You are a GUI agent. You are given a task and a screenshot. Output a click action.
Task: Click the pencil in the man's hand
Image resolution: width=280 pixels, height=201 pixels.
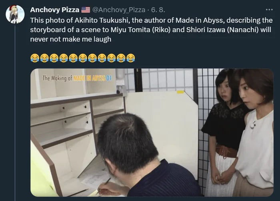click(104, 185)
